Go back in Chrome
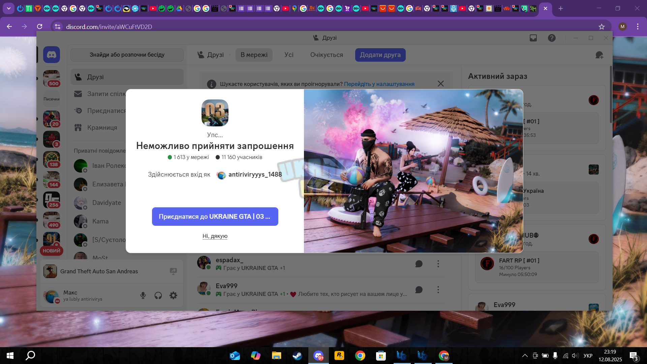This screenshot has height=364, width=647. (x=9, y=27)
